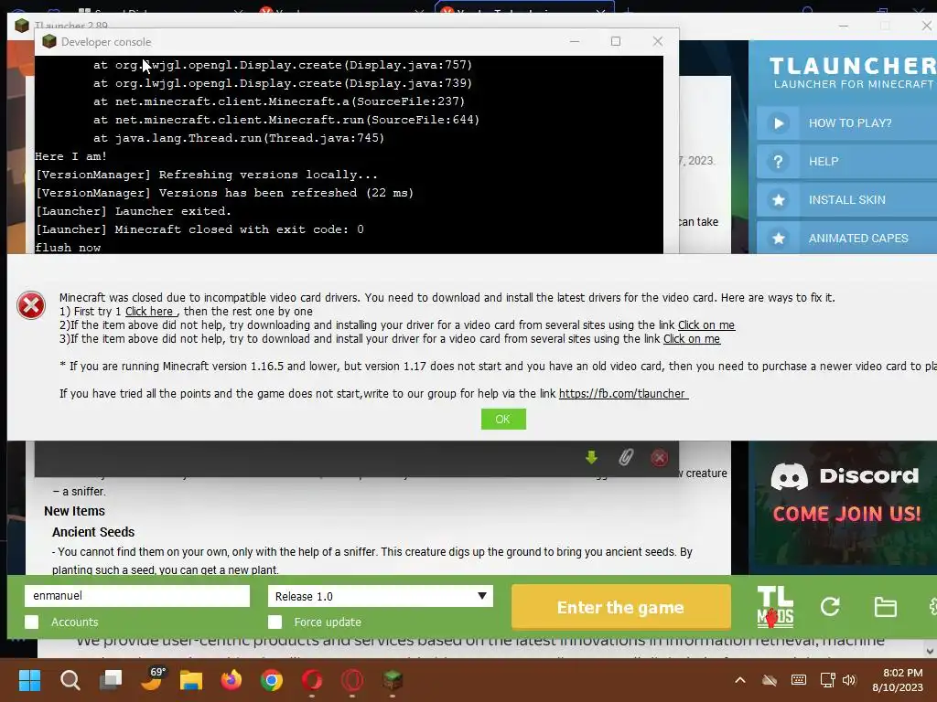This screenshot has width=937, height=702.
Task: Click the network icon in system tray
Action: pos(827,680)
